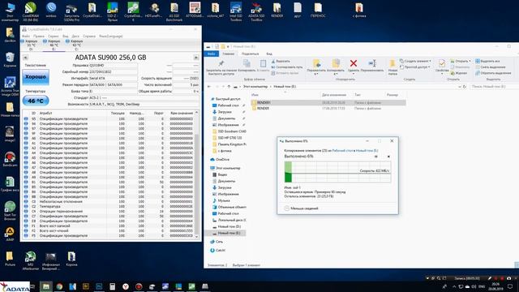Screen dimensions: 519x292
Task: Click History item in Open group
Action: 458,73
